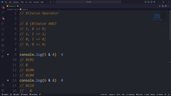The height and width of the screenshot is (96, 171).
Task: Click comment '// & (Bitwise AND)'
Action: pyautogui.click(x=38, y=24)
